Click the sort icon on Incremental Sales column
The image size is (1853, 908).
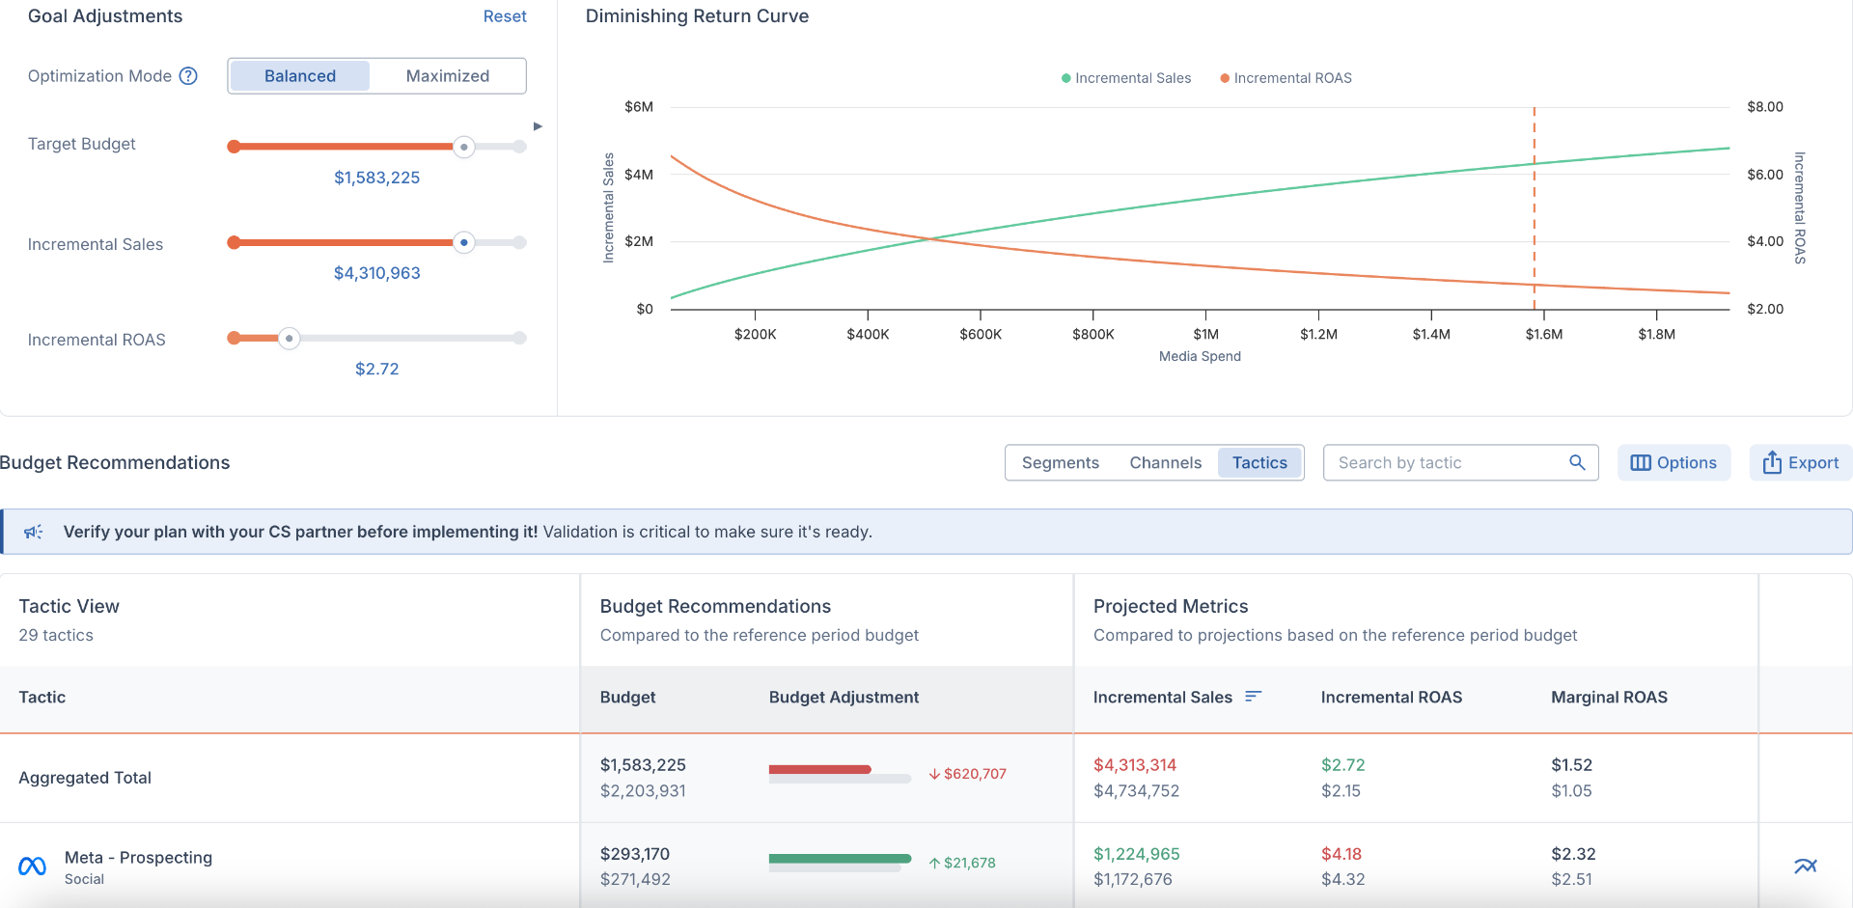[x=1254, y=696]
